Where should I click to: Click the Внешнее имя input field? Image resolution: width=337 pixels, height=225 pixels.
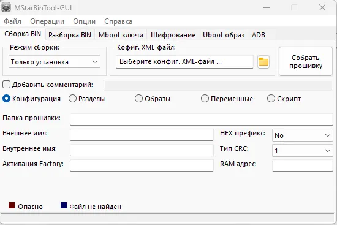pyautogui.click(x=142, y=135)
